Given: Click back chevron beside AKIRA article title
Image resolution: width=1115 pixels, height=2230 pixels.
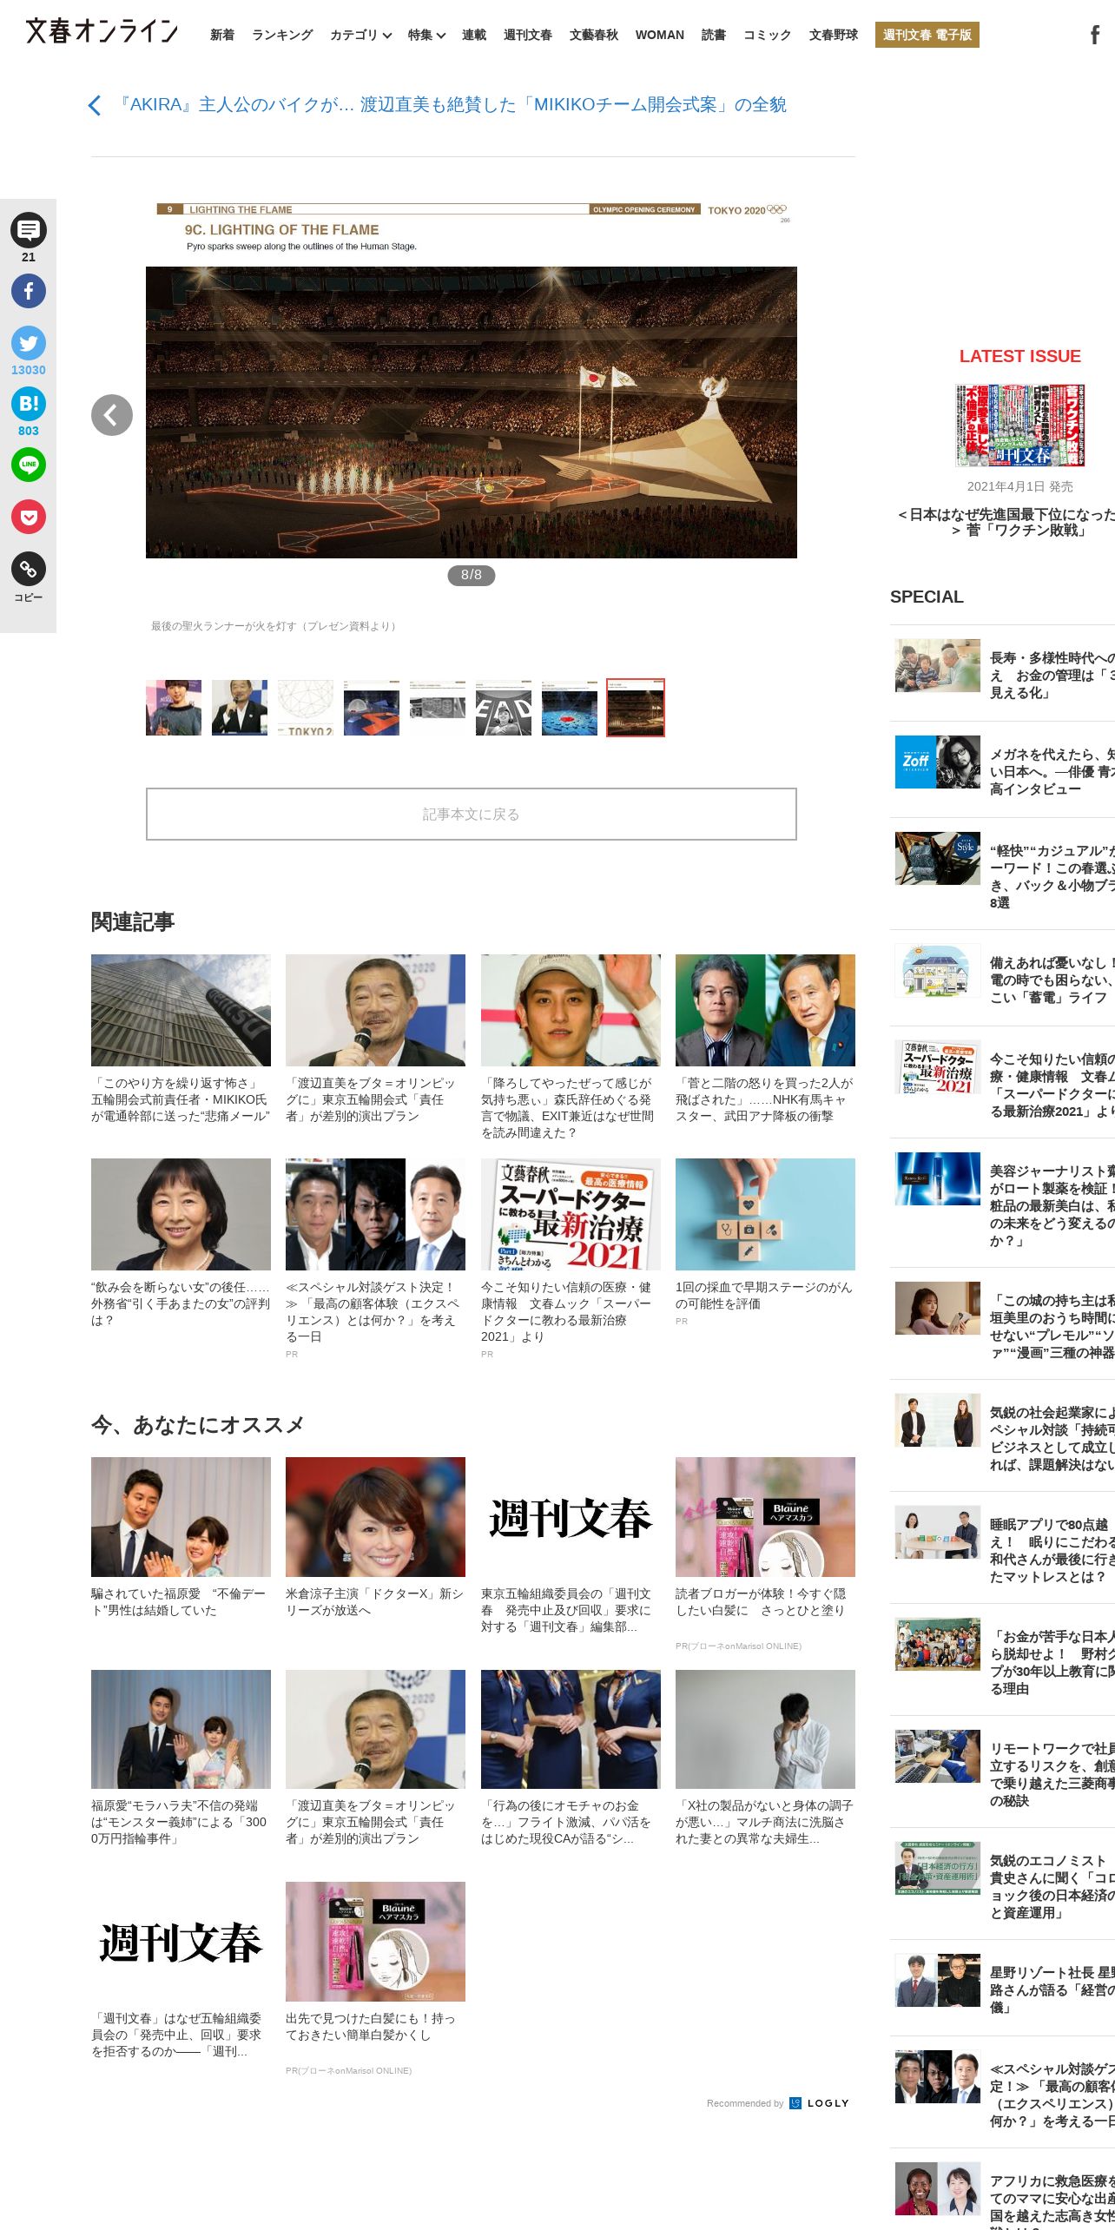Looking at the screenshot, I should (x=95, y=105).
